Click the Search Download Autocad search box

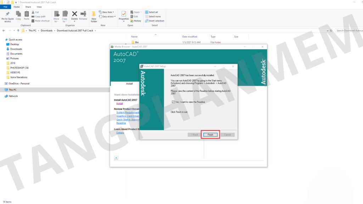coord(348,31)
